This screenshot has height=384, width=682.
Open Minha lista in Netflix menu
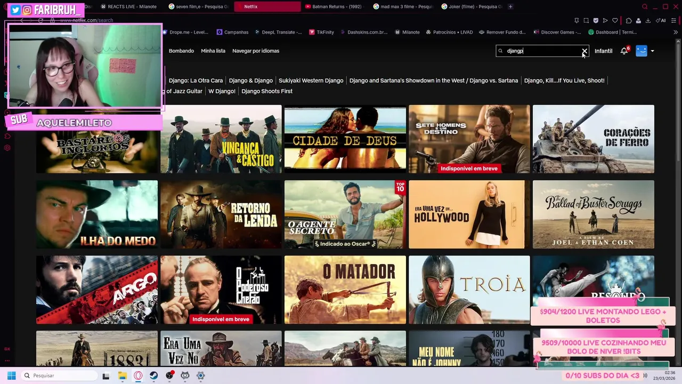click(x=213, y=51)
